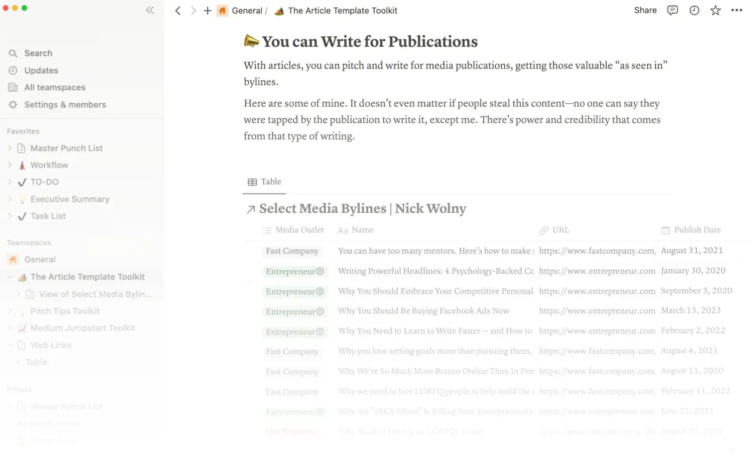Expand the Pitch Tips Toolkit item

9,311
